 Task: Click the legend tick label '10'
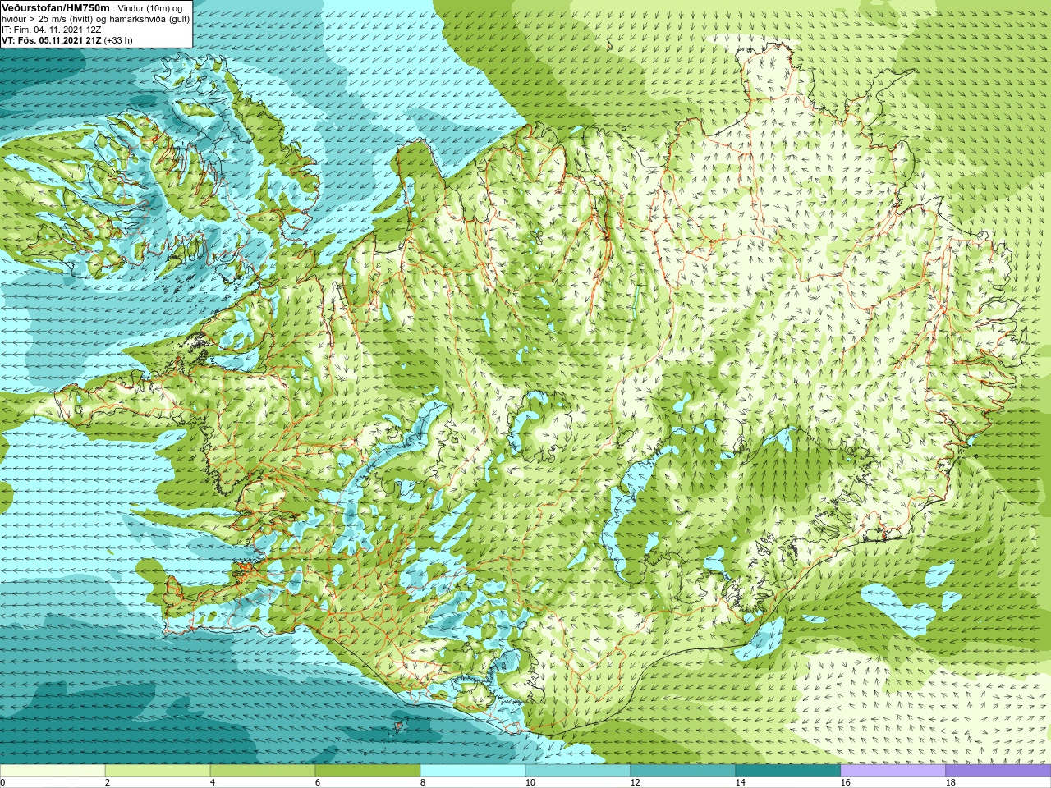[x=530, y=782]
